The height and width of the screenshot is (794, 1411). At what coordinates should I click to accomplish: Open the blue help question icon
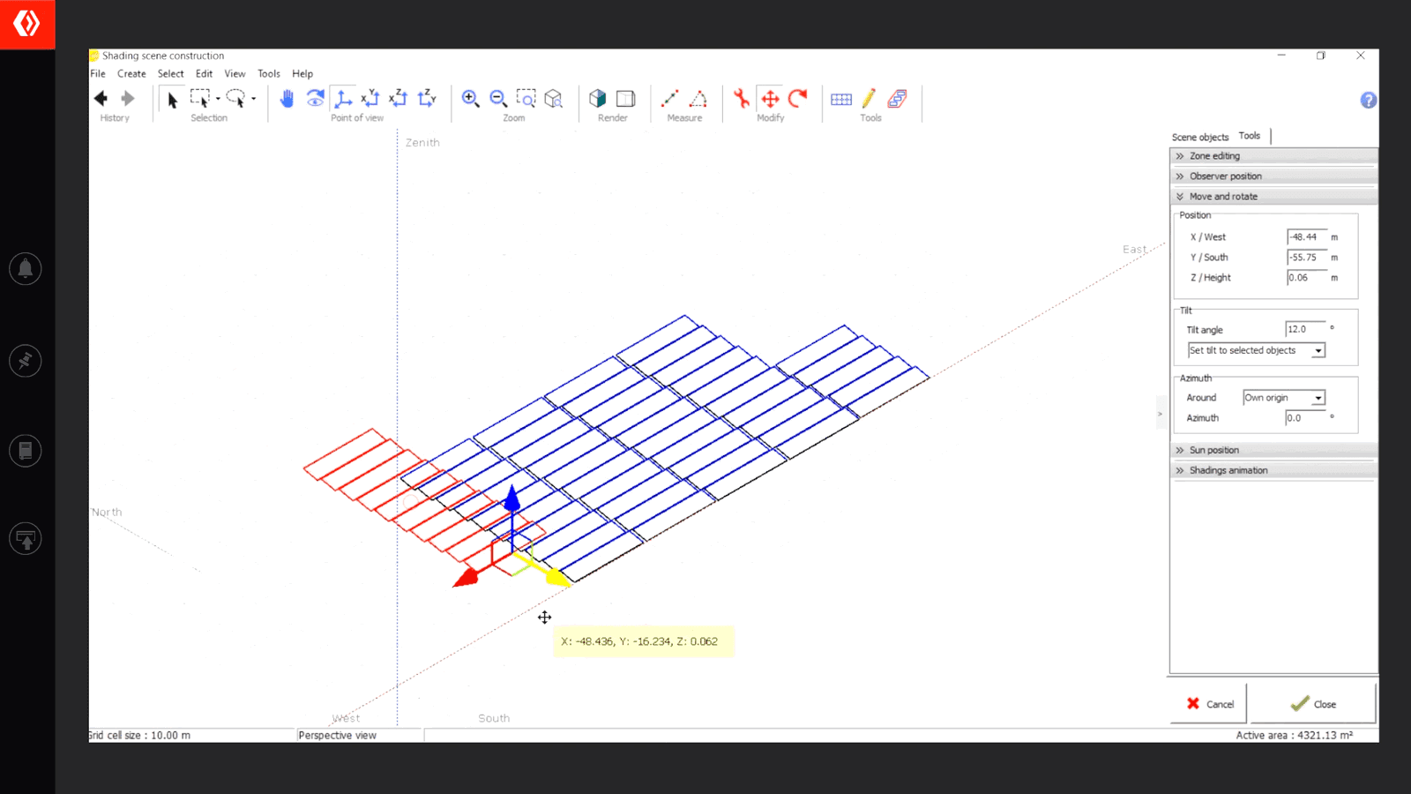click(x=1368, y=100)
